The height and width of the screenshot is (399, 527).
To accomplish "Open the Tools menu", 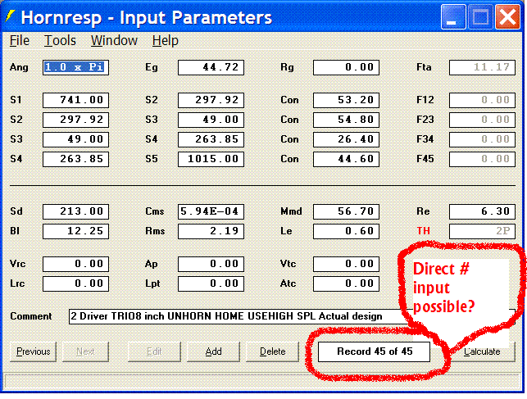I will click(60, 41).
